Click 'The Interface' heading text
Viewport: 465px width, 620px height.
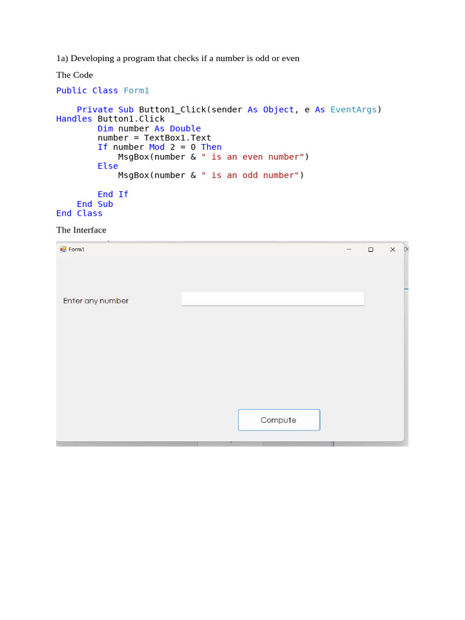[81, 230]
